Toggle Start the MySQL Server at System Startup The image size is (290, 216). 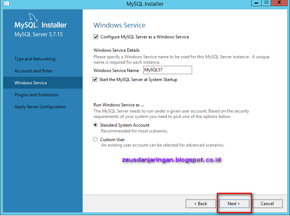pyautogui.click(x=95, y=80)
